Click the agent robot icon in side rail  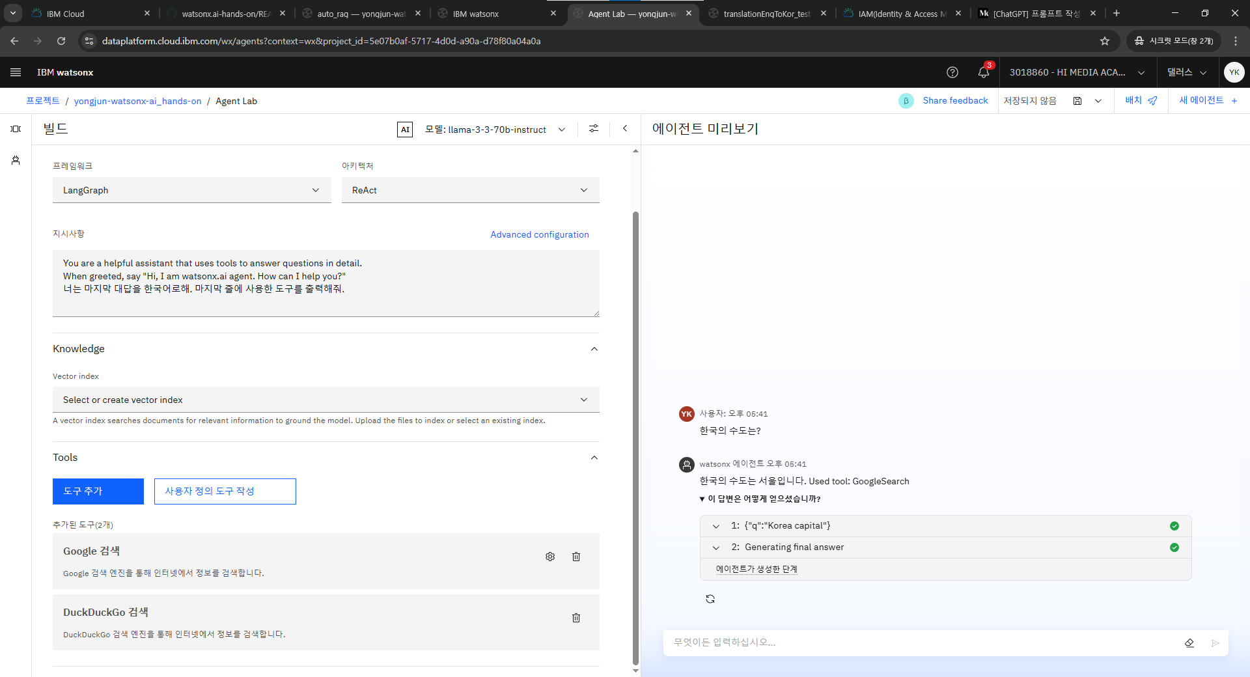[16, 160]
